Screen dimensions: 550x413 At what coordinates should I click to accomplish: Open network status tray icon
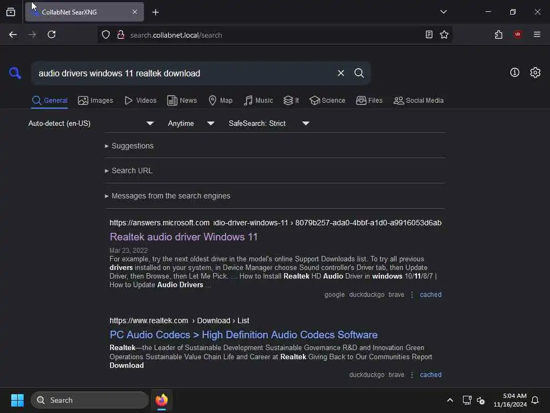467,400
